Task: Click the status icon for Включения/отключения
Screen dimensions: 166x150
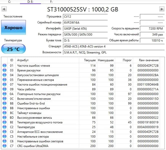Action: 4,99
